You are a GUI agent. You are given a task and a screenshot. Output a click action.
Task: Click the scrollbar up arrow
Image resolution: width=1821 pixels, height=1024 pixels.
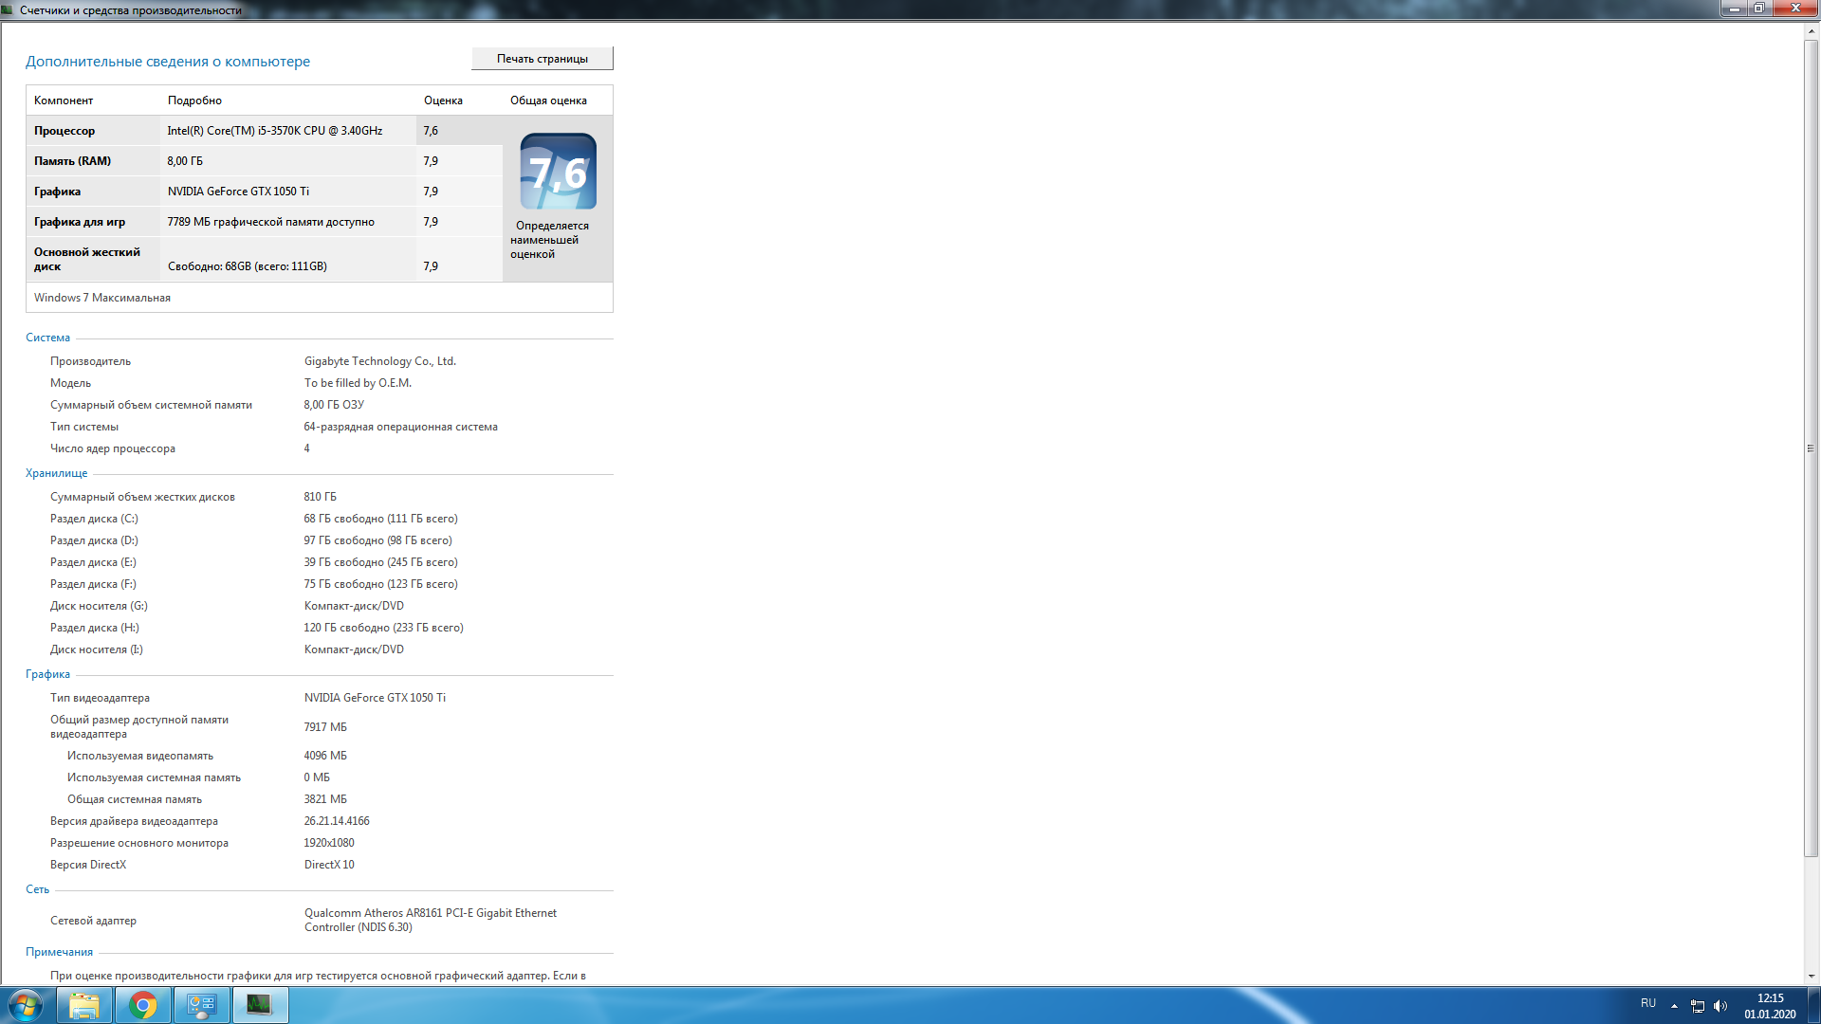[x=1812, y=30]
